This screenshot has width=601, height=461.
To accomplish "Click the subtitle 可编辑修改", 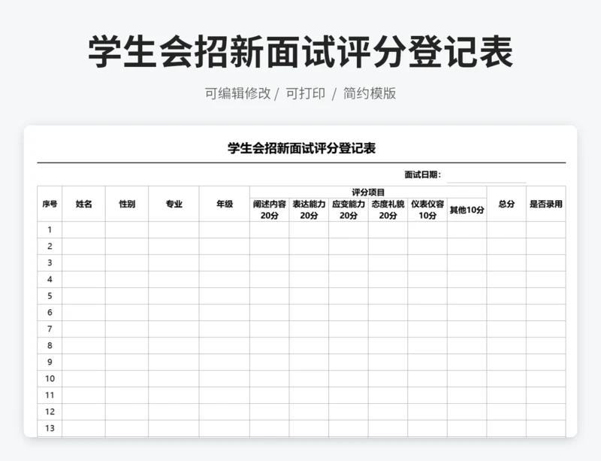I will point(237,93).
